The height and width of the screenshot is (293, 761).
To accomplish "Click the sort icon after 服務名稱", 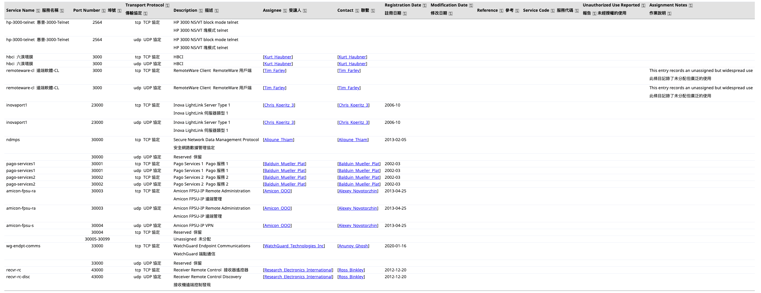I will (x=62, y=11).
